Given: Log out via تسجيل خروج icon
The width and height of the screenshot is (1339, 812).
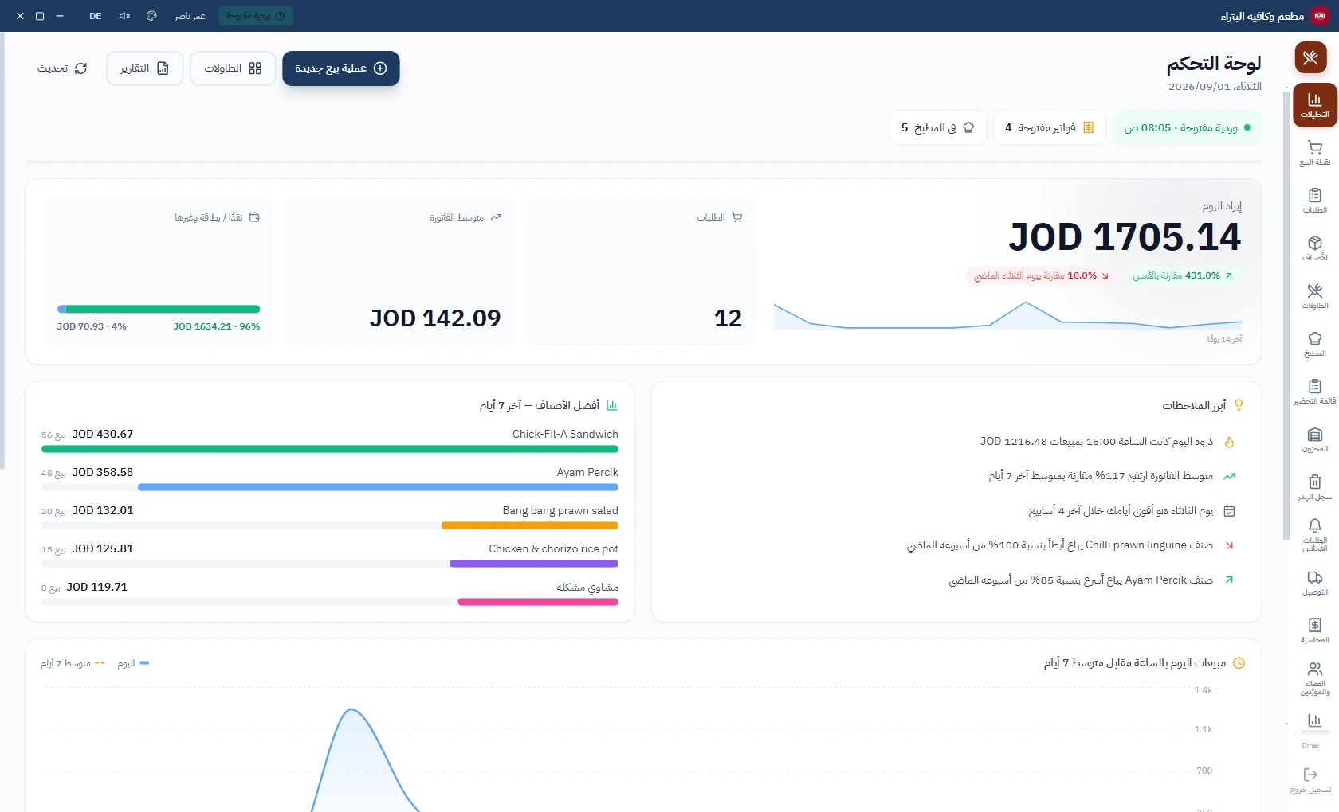Looking at the screenshot, I should [1310, 779].
